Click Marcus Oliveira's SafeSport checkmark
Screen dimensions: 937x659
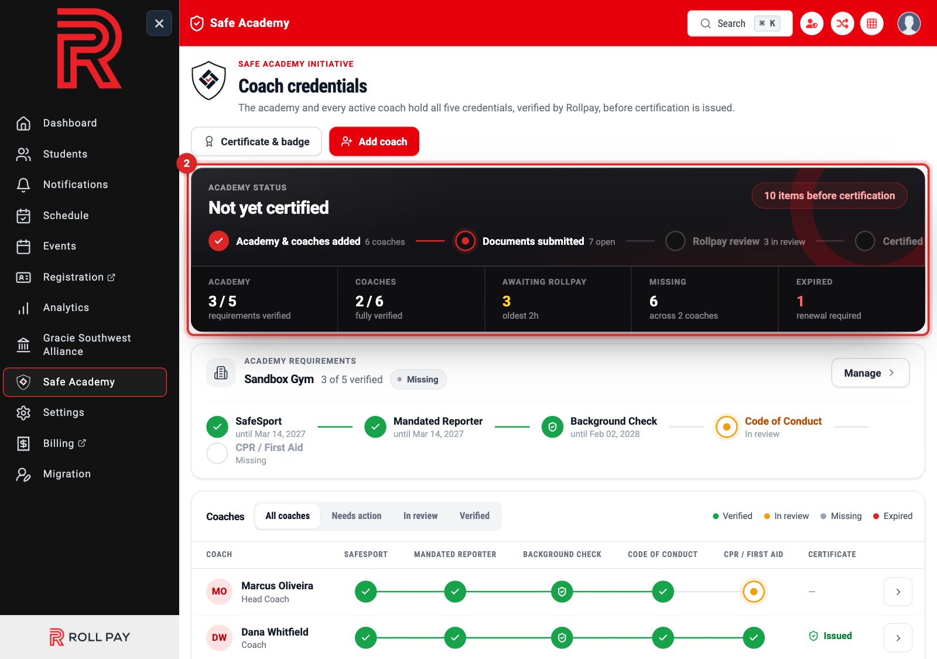click(365, 592)
